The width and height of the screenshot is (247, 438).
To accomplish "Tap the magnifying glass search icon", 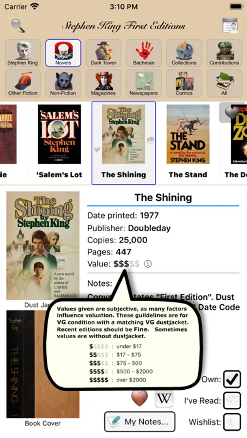I will [x=18, y=26].
